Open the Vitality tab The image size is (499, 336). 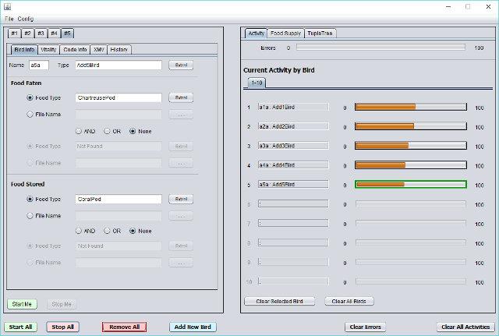point(48,50)
